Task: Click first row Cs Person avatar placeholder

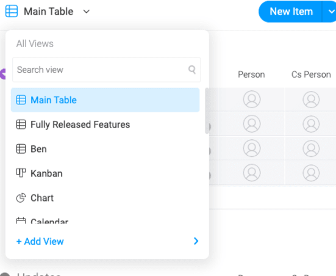Action: 311,100
